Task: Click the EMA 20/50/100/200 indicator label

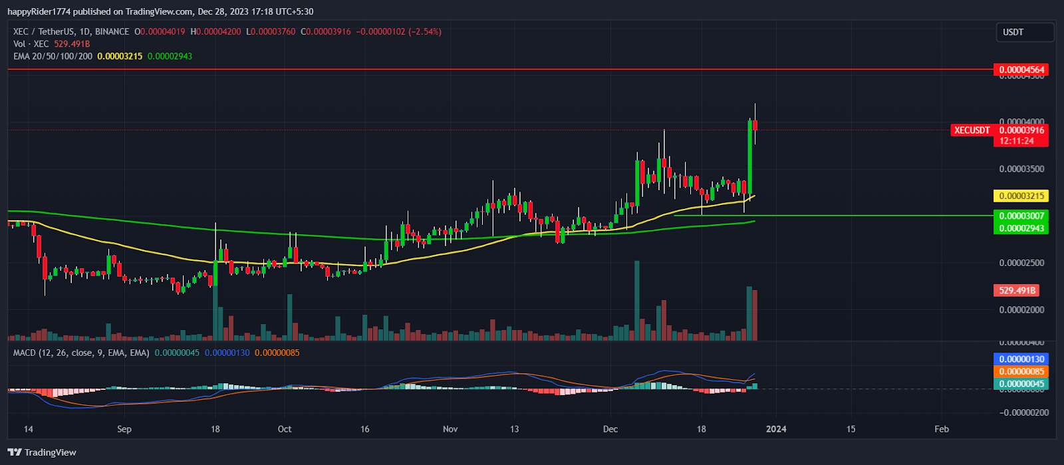Action: click(53, 57)
